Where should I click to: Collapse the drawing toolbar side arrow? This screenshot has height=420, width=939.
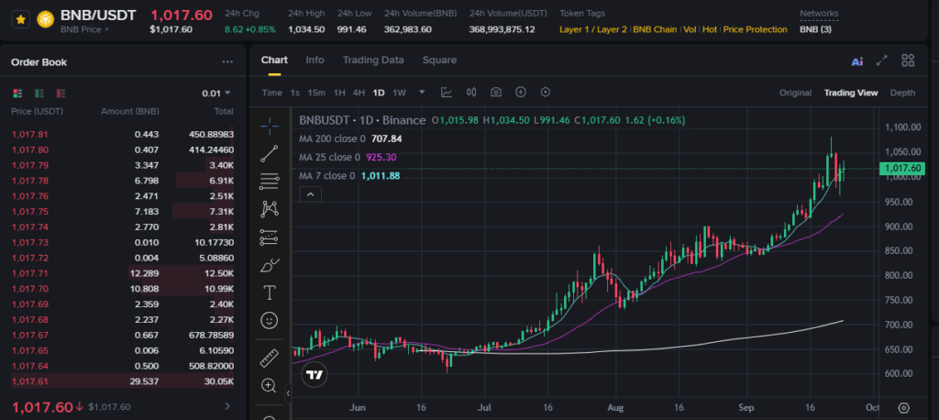[x=288, y=393]
